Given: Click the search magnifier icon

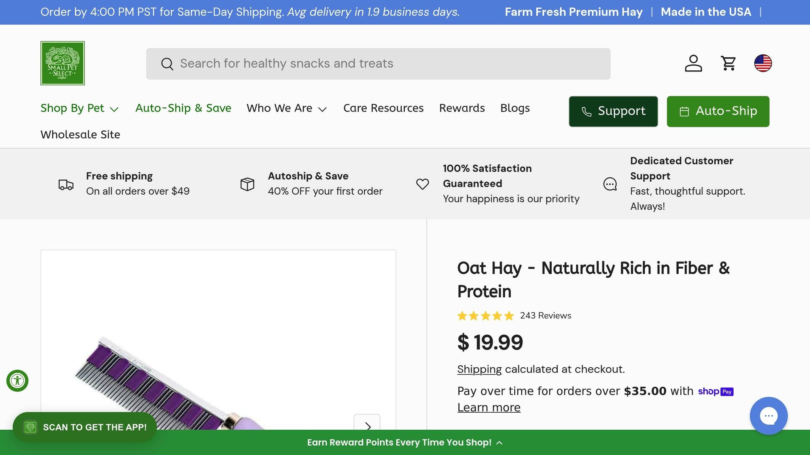Looking at the screenshot, I should click(x=167, y=64).
